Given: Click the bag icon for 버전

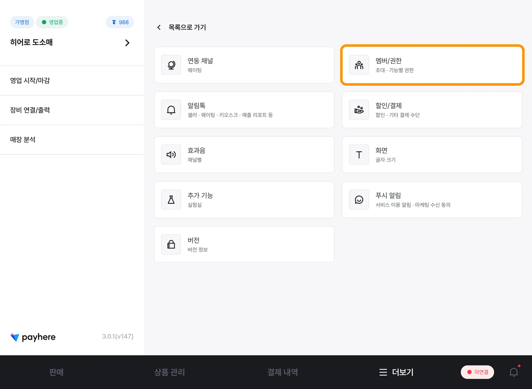Looking at the screenshot, I should point(171,245).
